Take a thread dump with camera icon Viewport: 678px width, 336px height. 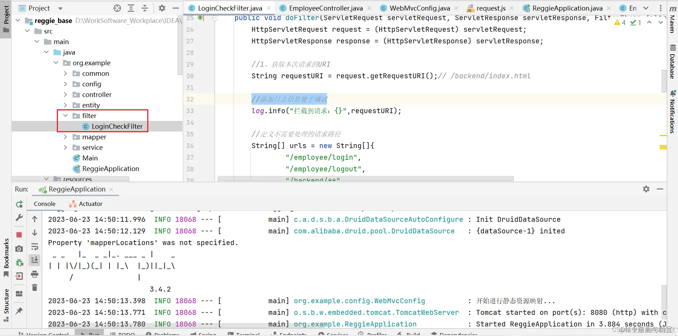19,249
